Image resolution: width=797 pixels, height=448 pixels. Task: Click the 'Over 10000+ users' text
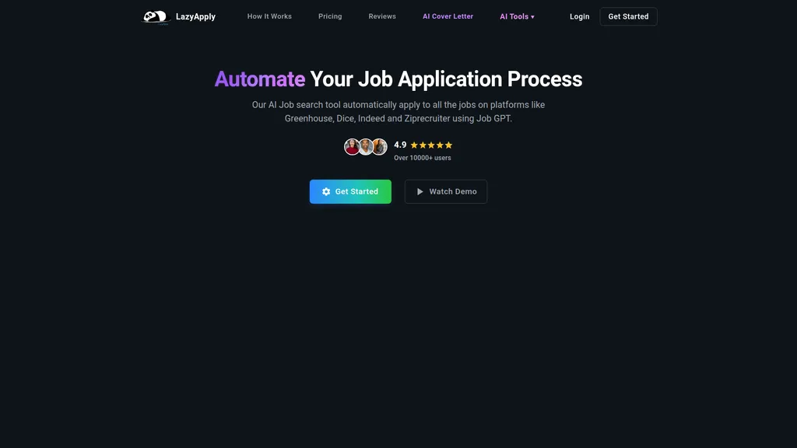pyautogui.click(x=423, y=158)
